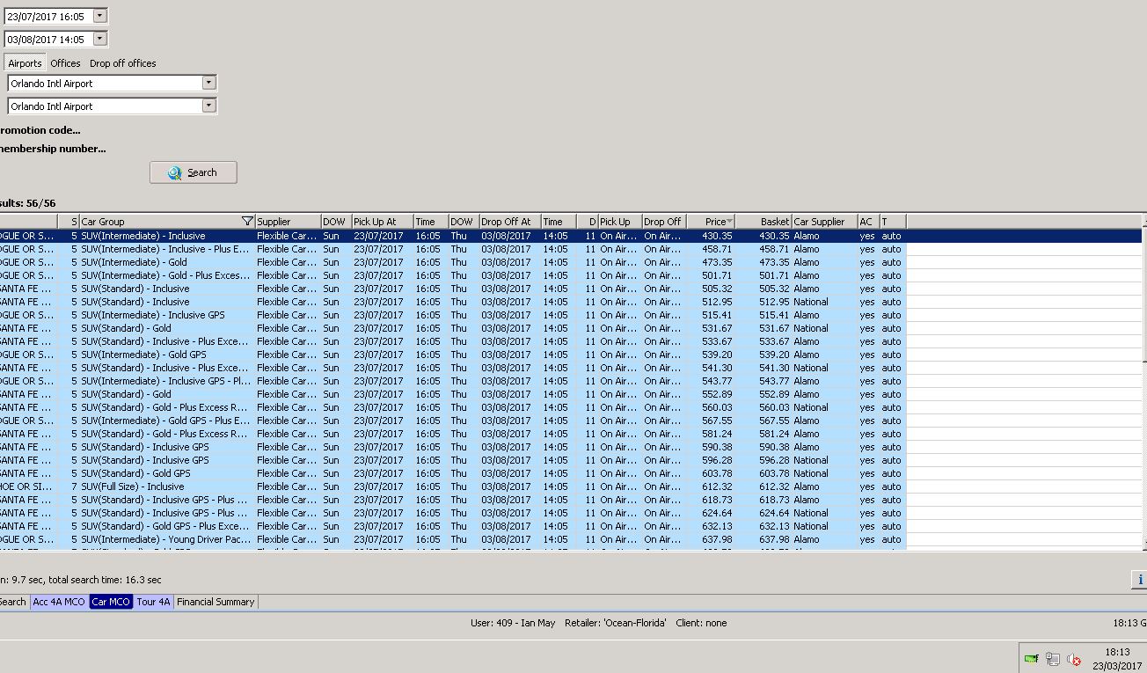
Task: Click the results table vertical scrollbar
Action: click(1144, 382)
